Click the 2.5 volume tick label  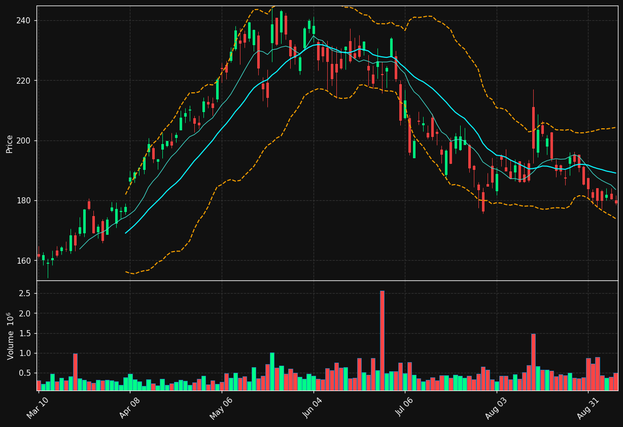(25, 294)
